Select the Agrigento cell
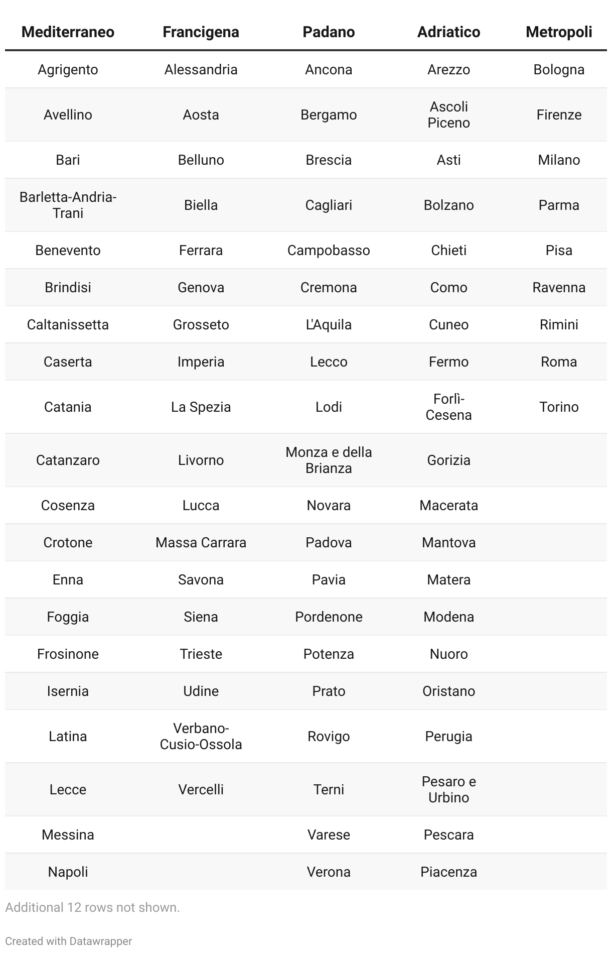612x953 pixels. coord(68,69)
